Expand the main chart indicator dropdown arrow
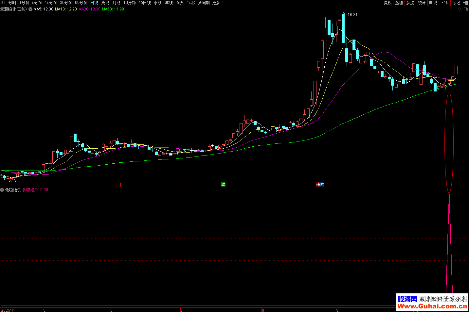The width and height of the screenshot is (469, 312). (30, 9)
